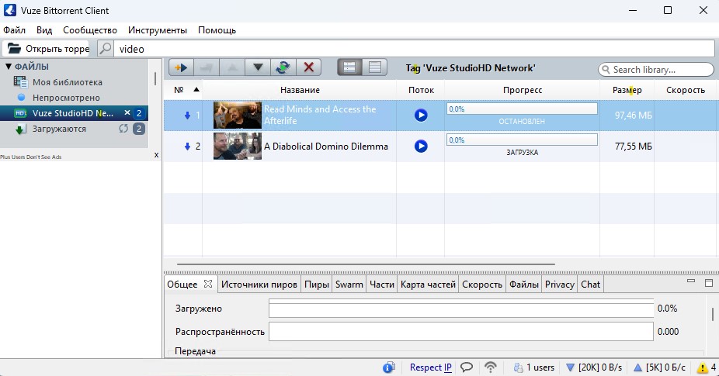Minimize the bottom details panel

click(691, 281)
